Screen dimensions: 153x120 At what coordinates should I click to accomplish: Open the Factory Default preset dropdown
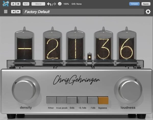[83, 12]
